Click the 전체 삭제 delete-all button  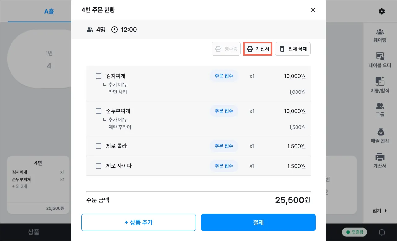293,49
